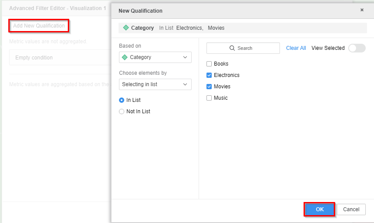Expand the Selecting in list dropdown

pos(155,84)
